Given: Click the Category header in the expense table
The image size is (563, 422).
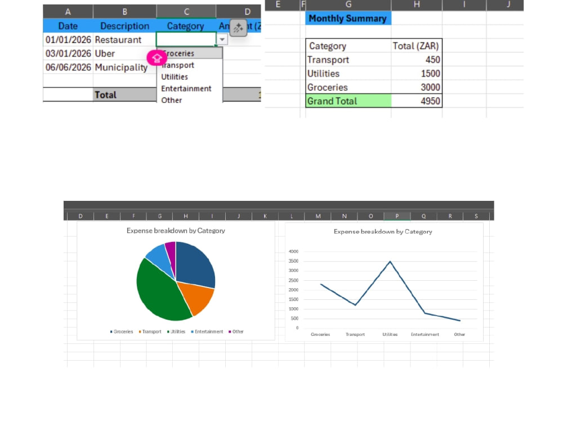Looking at the screenshot, I should (186, 26).
